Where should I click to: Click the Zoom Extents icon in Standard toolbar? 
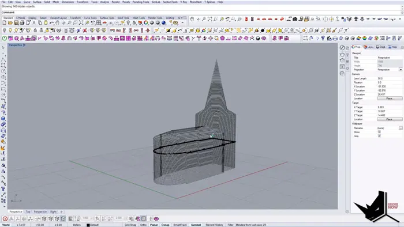pos(81,23)
